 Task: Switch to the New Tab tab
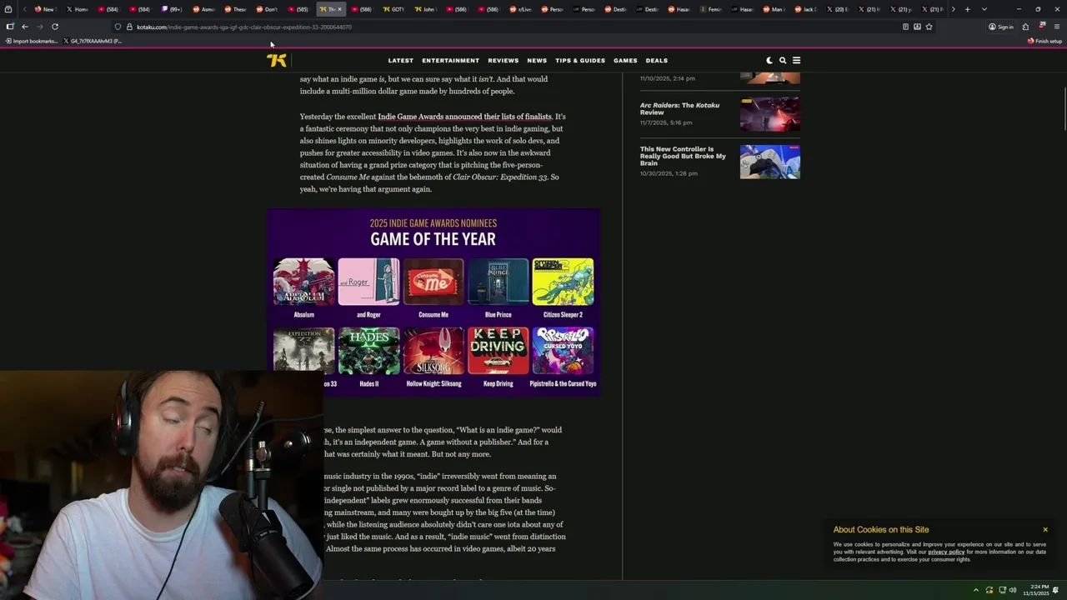45,9
